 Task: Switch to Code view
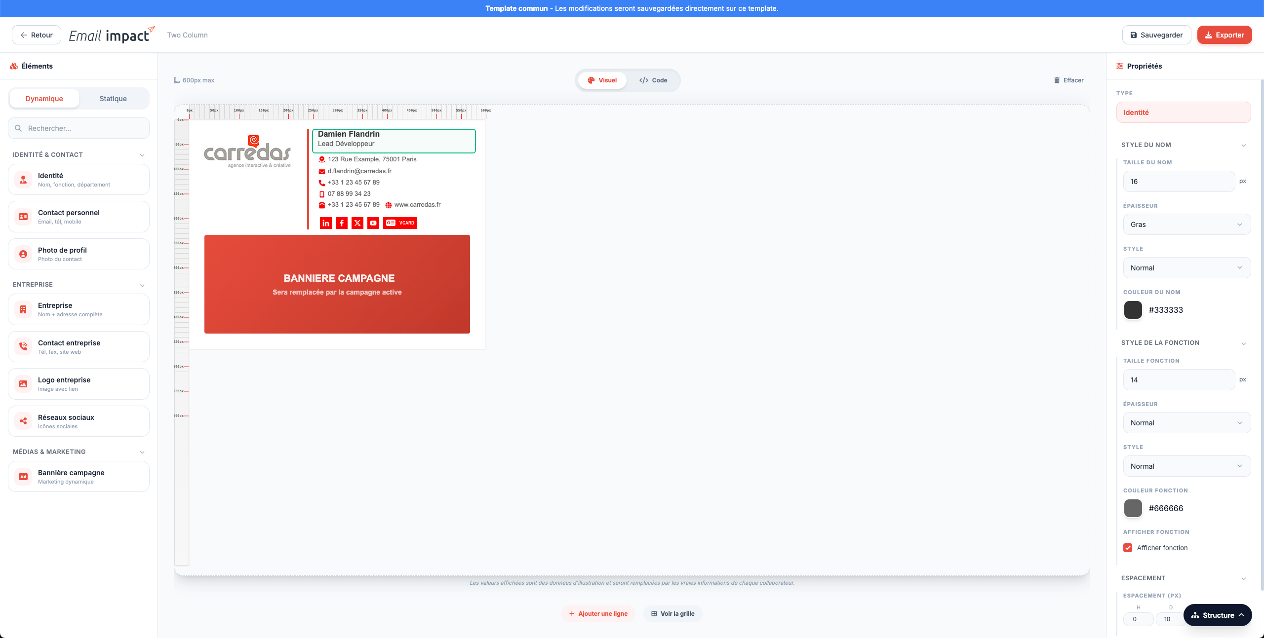click(x=653, y=80)
